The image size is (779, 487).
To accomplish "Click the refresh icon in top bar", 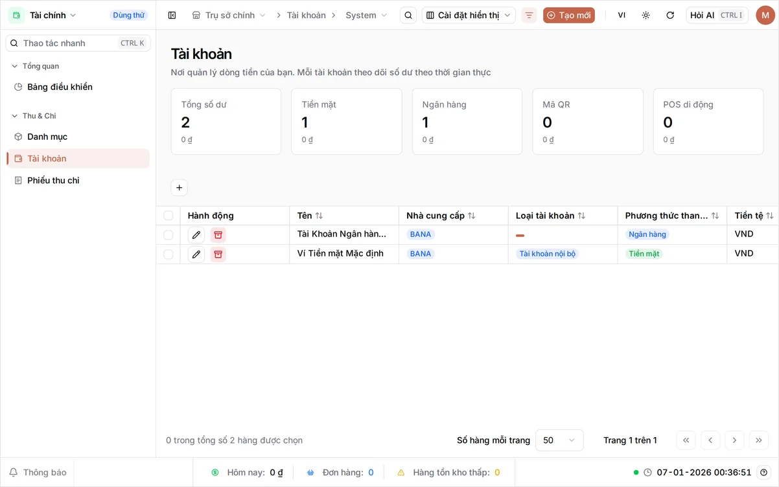I will coord(670,15).
